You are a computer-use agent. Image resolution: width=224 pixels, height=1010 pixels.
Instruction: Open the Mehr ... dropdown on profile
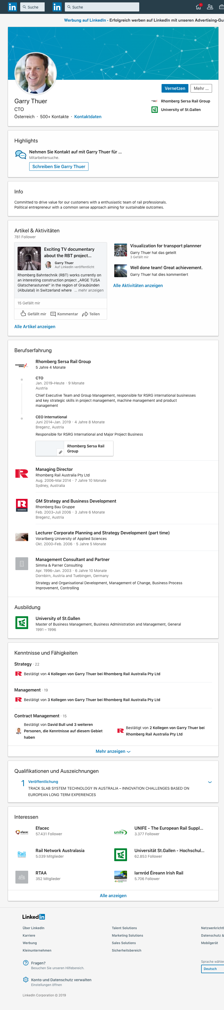click(201, 89)
